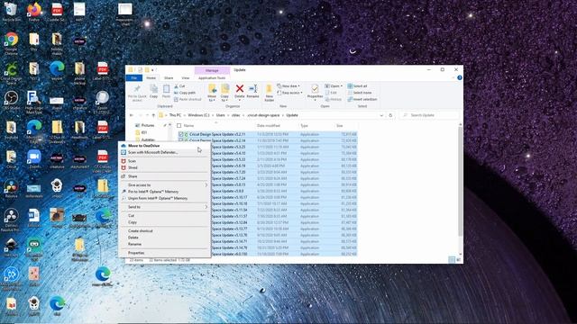The width and height of the screenshot is (577, 324).
Task: Select the Google Chrome desktop icon
Action: click(11, 43)
